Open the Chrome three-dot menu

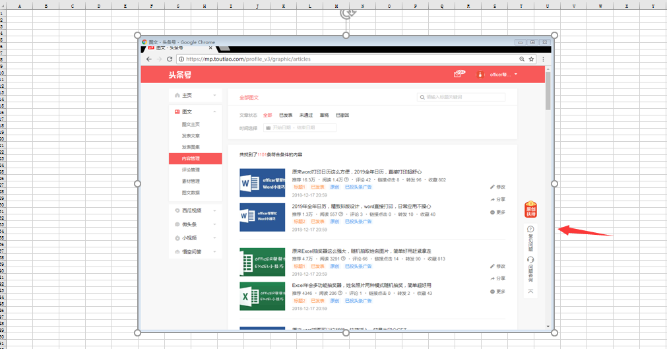coord(543,59)
